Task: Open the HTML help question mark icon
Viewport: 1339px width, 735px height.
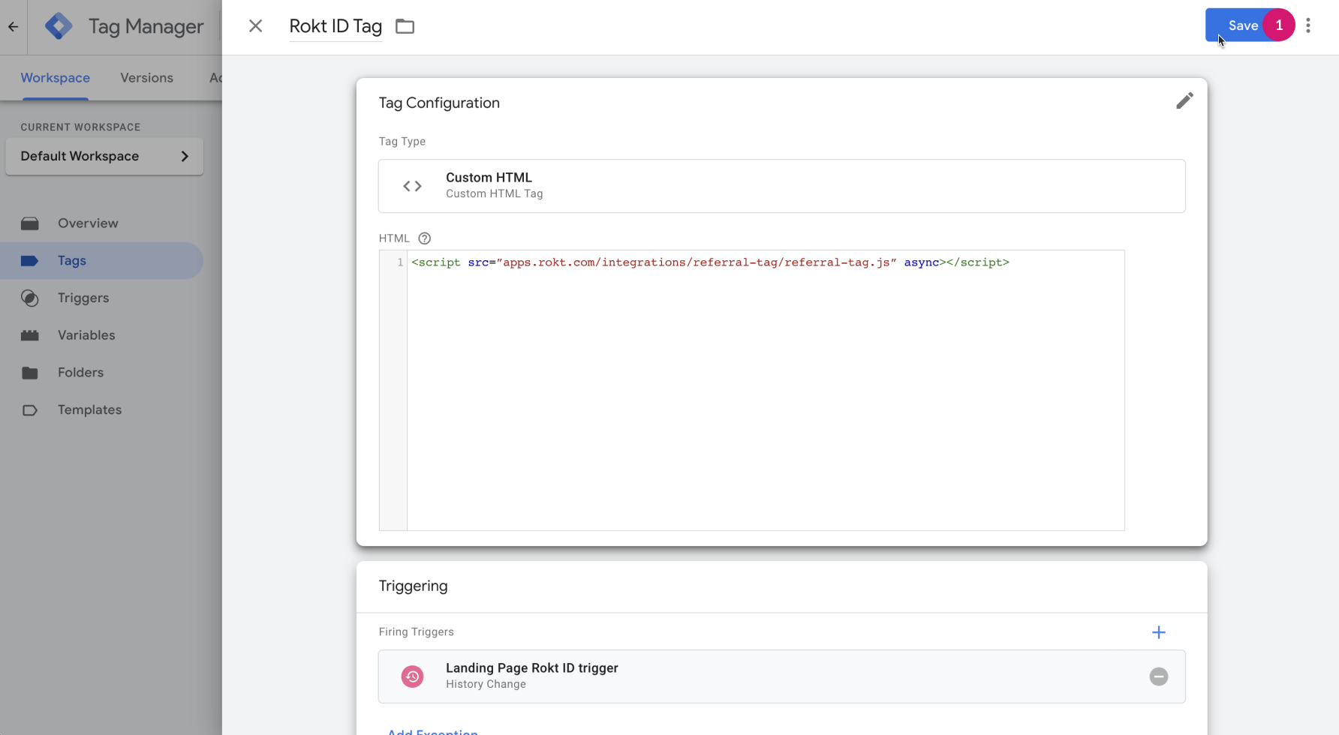Action: point(424,238)
